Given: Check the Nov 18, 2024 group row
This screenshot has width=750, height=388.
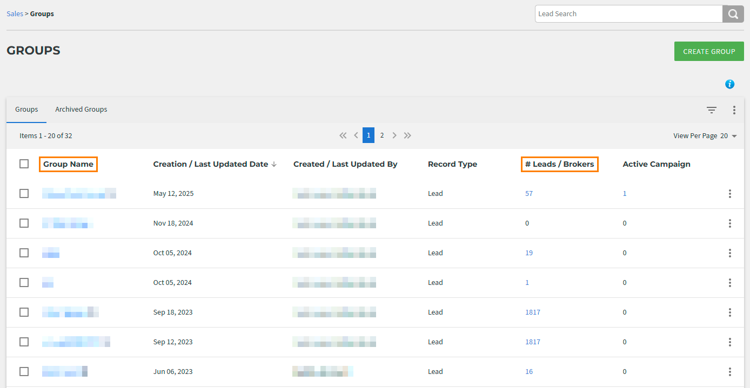Looking at the screenshot, I should (24, 223).
